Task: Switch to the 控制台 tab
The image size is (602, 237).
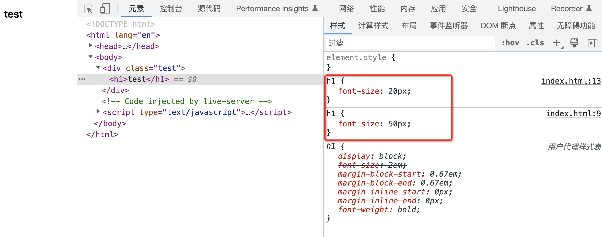Action: point(171,9)
